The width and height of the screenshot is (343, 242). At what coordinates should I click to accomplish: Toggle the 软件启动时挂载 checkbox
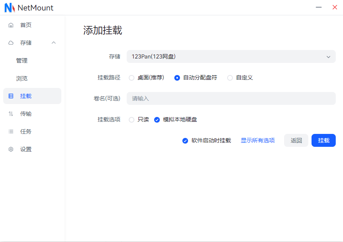coord(185,141)
